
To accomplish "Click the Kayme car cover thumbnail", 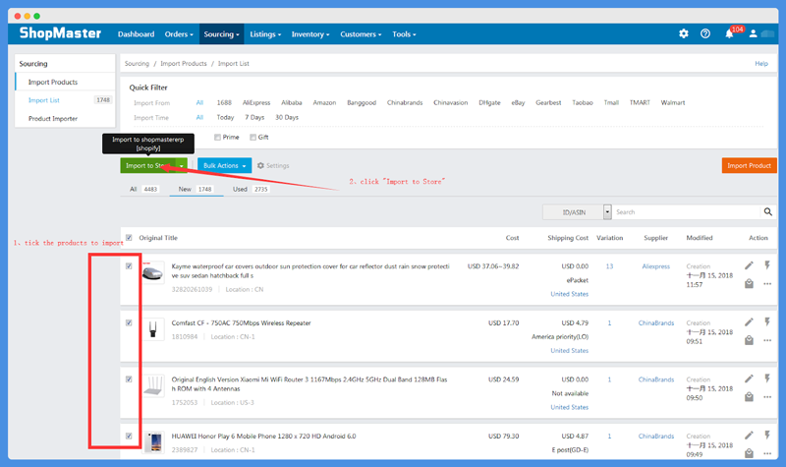I will (x=153, y=273).
